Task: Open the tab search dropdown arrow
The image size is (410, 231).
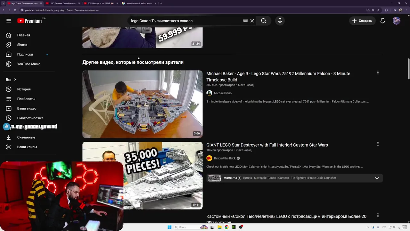Action: tap(3, 3)
